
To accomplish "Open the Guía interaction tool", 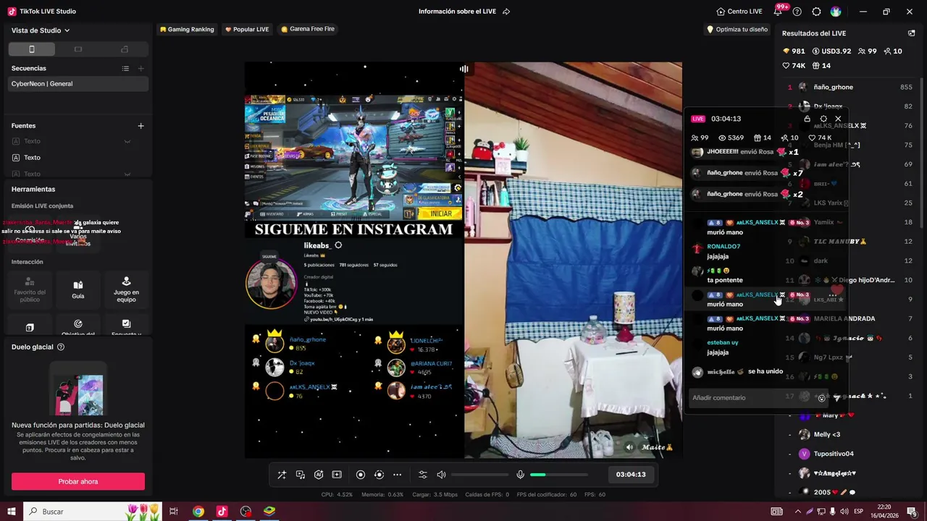I will click(x=78, y=289).
